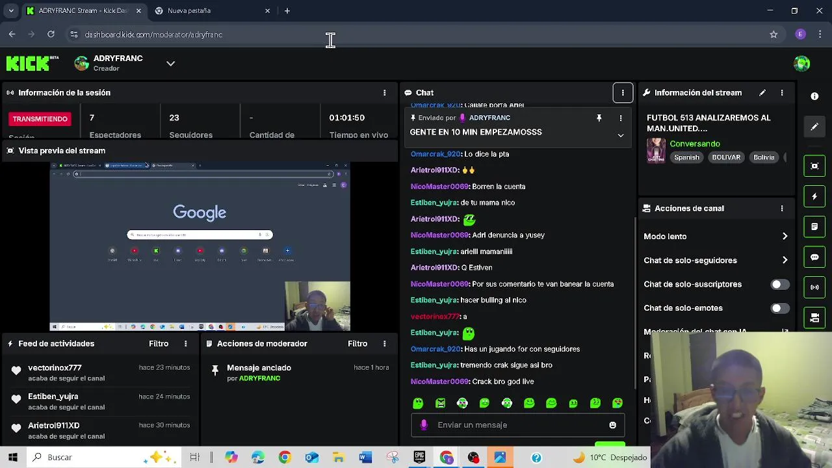
Task: Edit stream info with the pencil icon
Action: point(762,93)
